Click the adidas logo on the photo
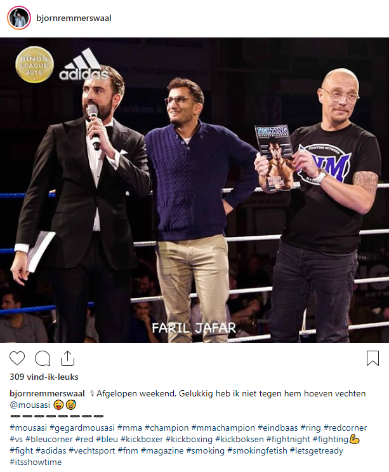 pyautogui.click(x=84, y=65)
